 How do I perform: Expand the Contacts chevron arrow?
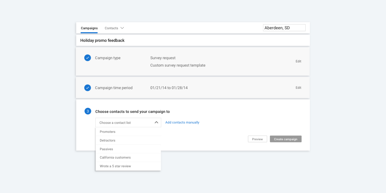point(122,28)
